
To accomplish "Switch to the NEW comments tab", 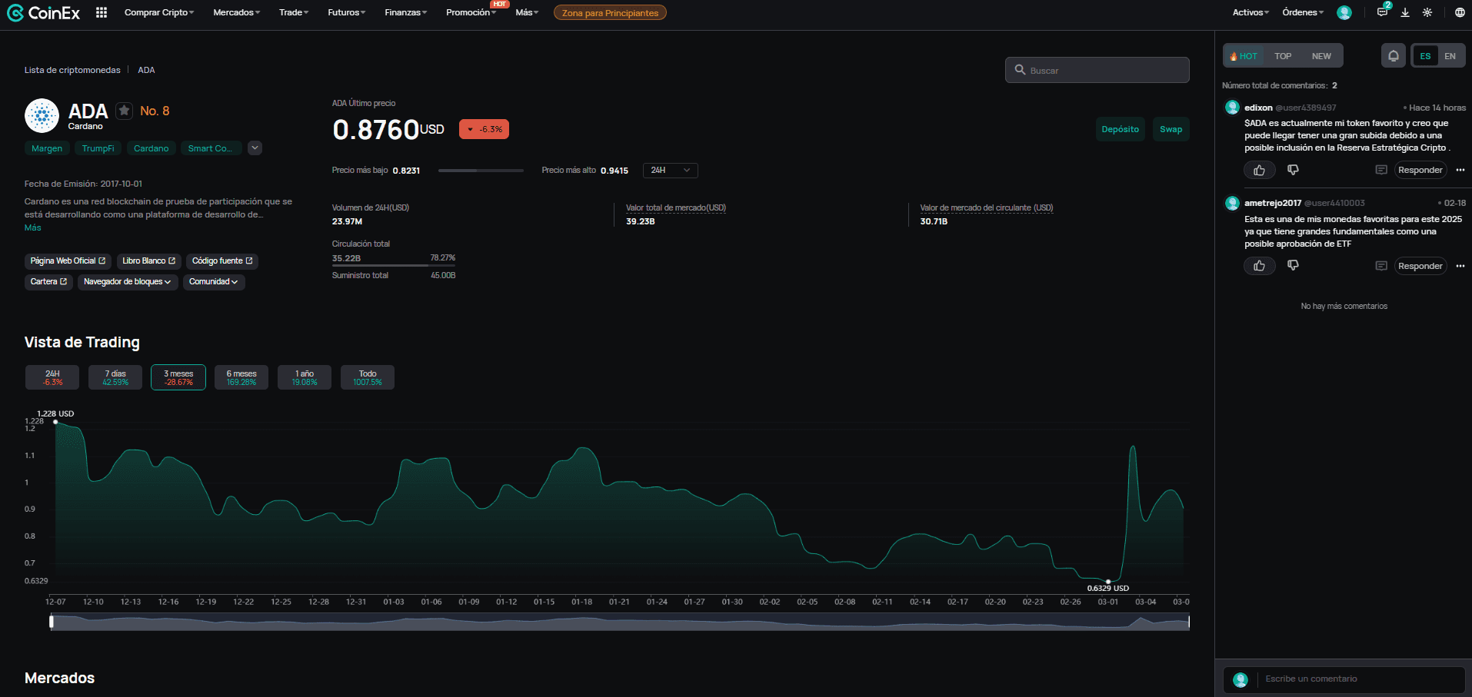I will [x=1321, y=56].
